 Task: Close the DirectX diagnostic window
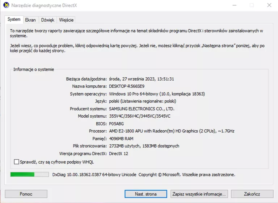coord(269,5)
